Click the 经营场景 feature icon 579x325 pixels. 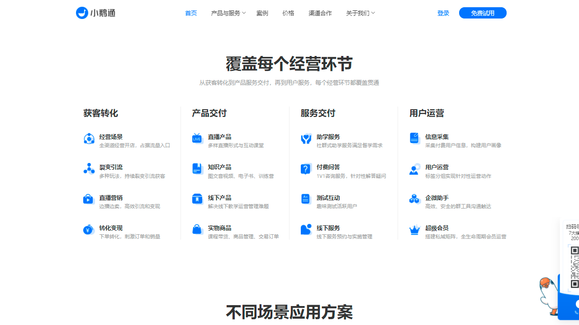click(89, 139)
